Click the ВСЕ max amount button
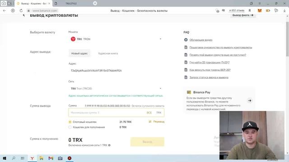 tap(149, 112)
